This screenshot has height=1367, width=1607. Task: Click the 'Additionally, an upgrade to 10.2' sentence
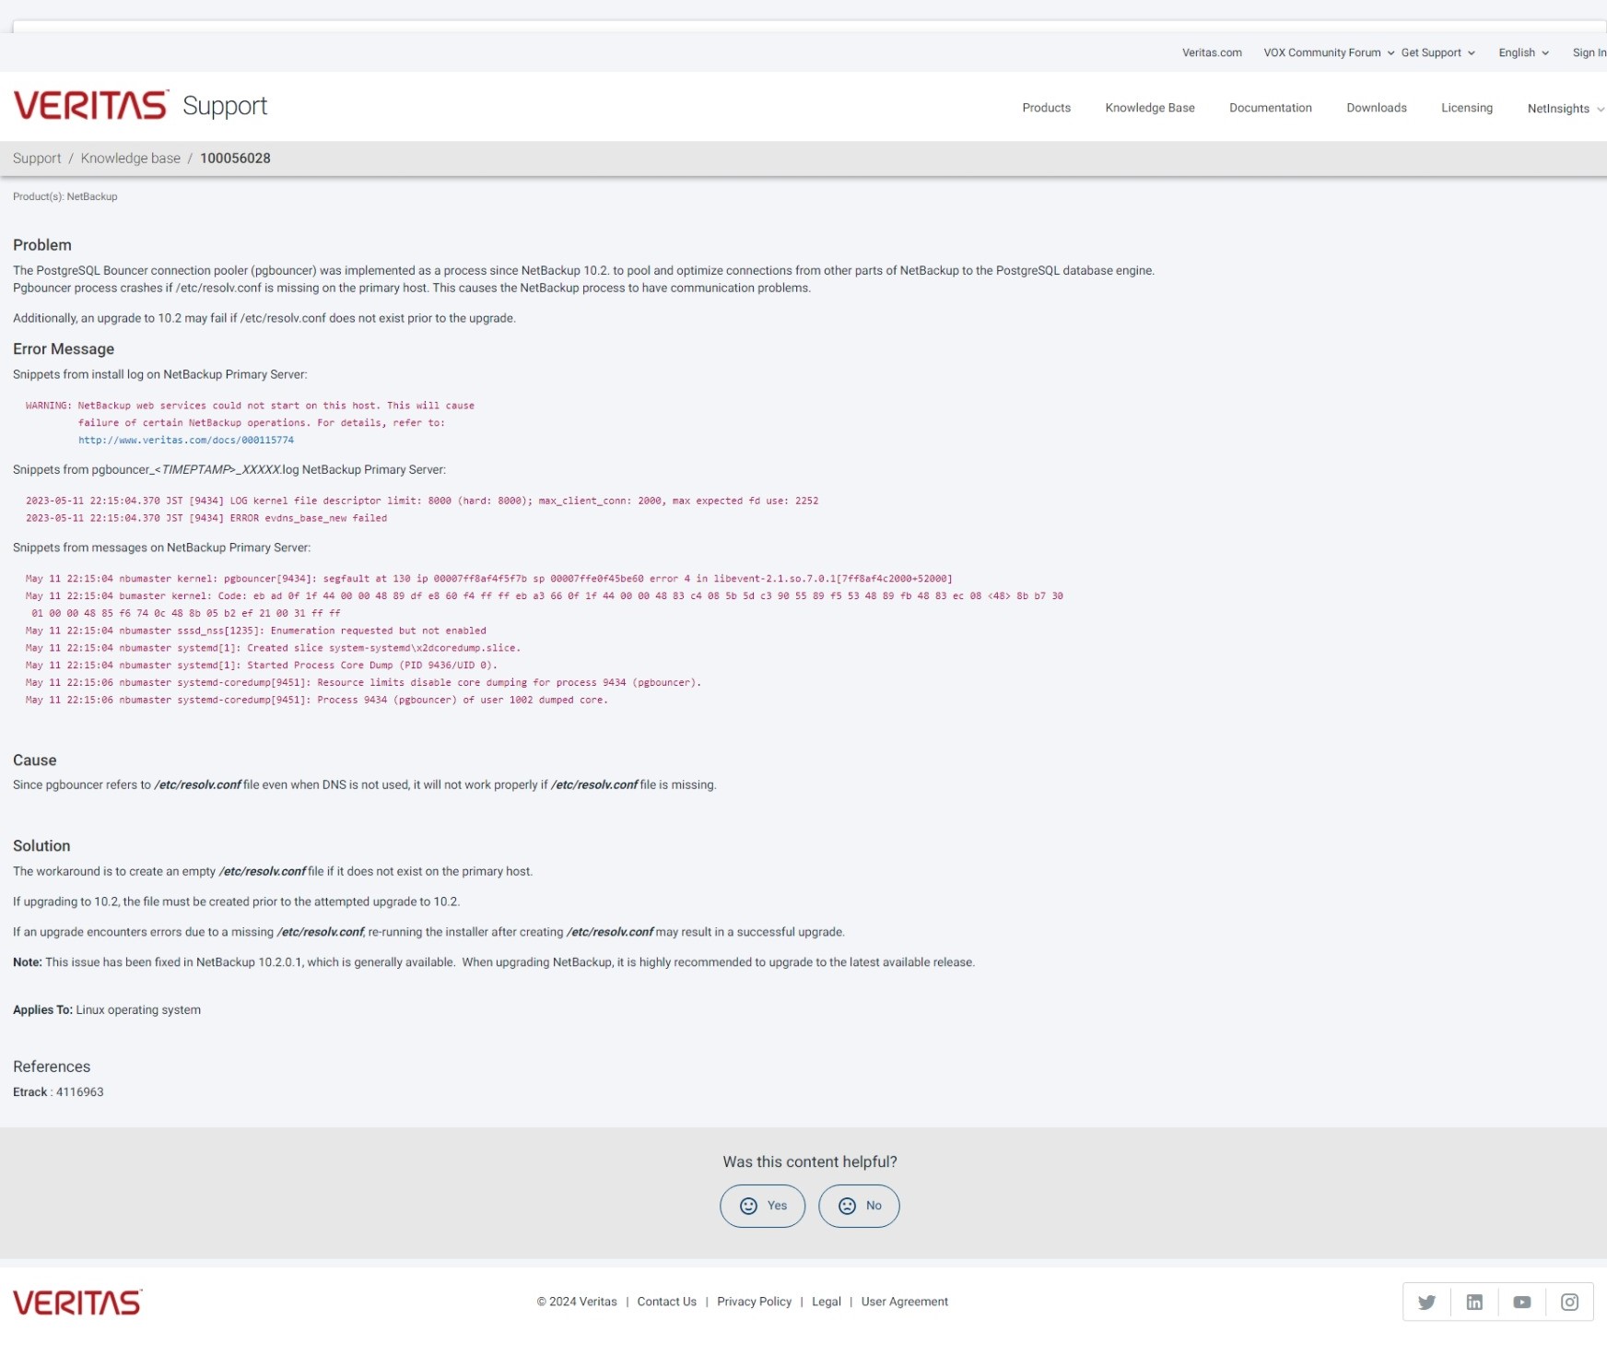(264, 319)
